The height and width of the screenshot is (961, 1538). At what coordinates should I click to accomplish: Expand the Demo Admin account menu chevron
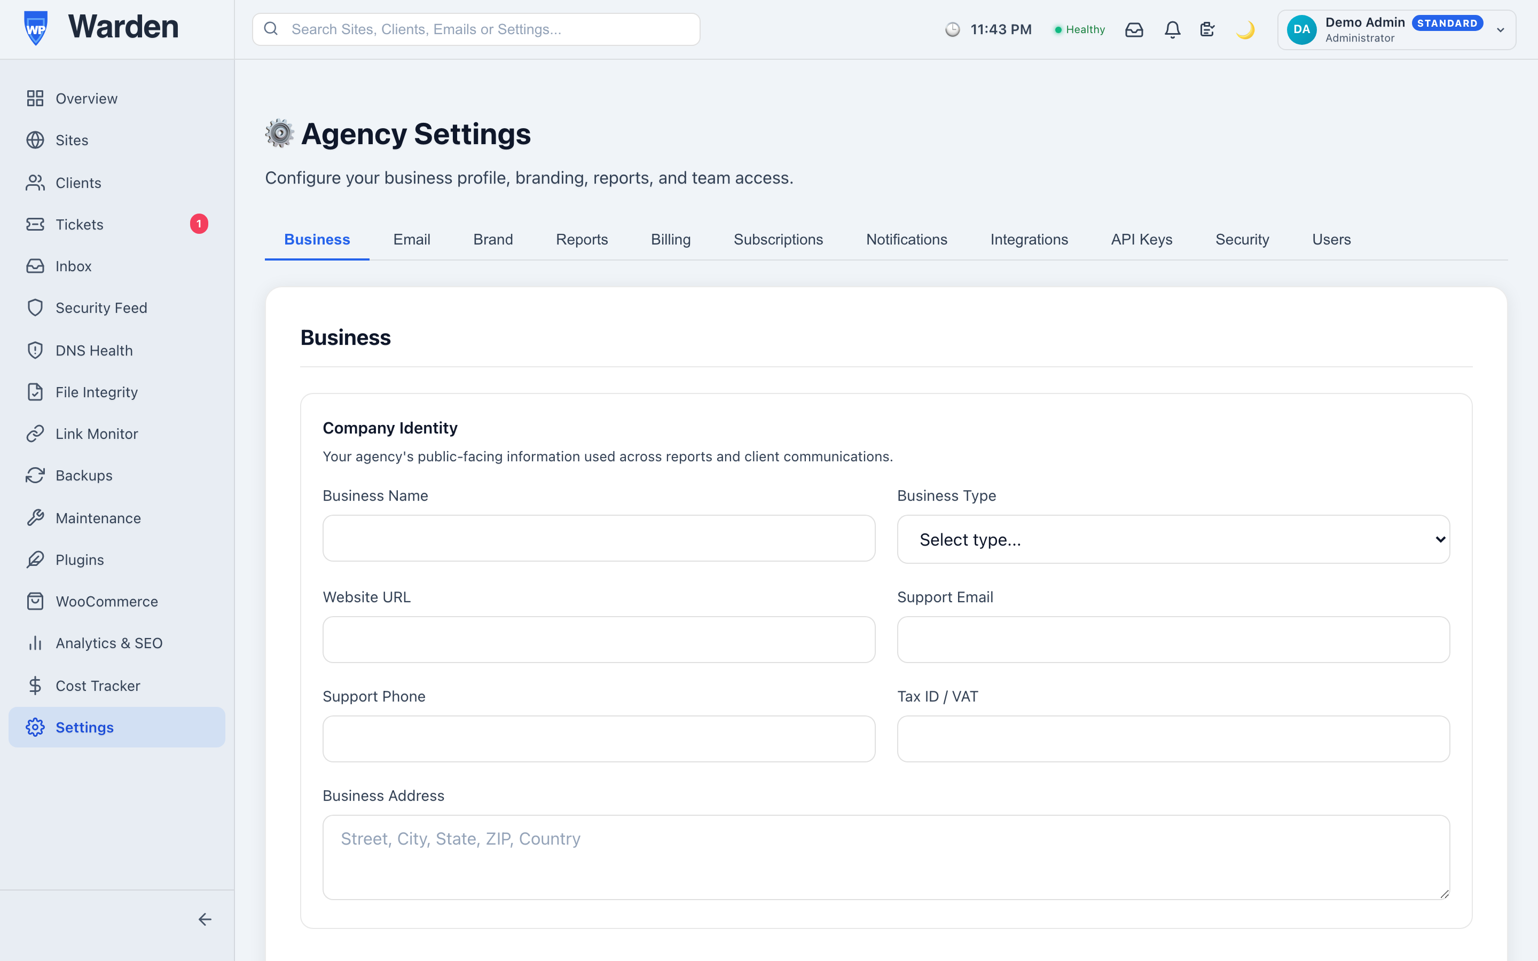[x=1501, y=30]
